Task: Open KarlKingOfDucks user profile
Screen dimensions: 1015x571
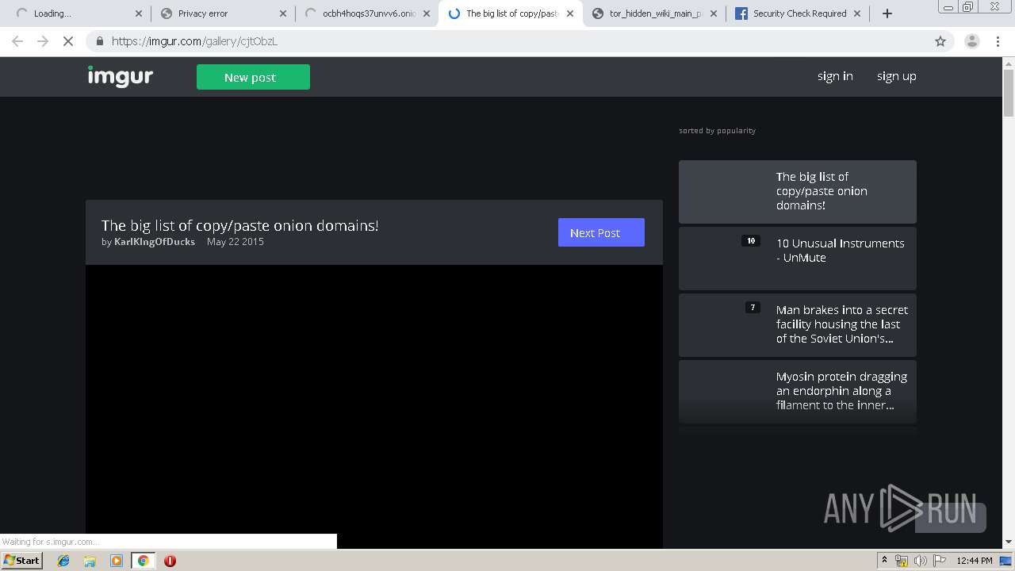Action: pos(155,242)
